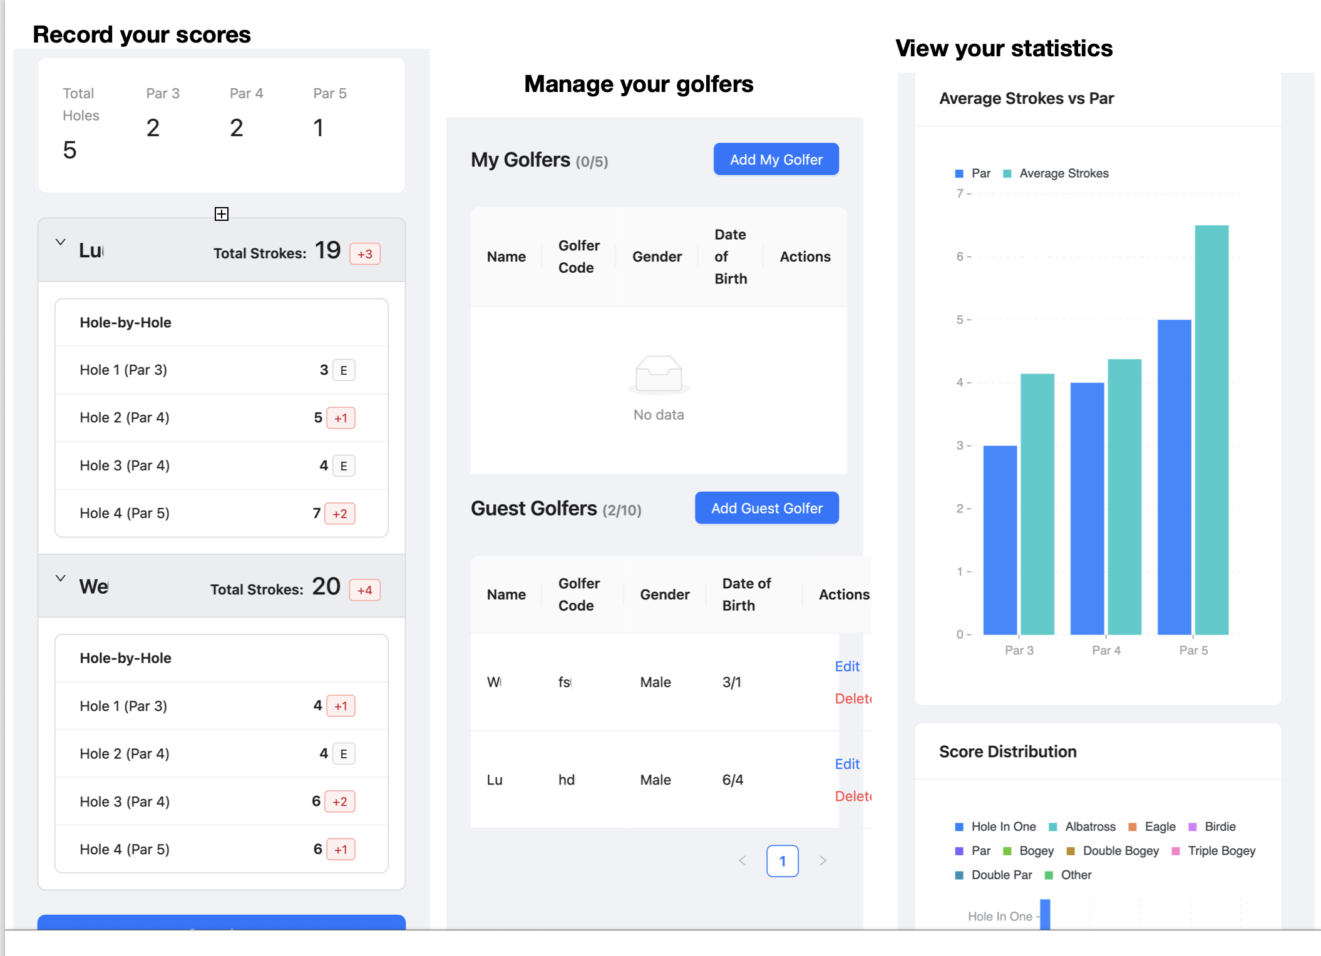1321x956 pixels.
Task: Toggle Hole In One legend swatch
Action: (959, 827)
